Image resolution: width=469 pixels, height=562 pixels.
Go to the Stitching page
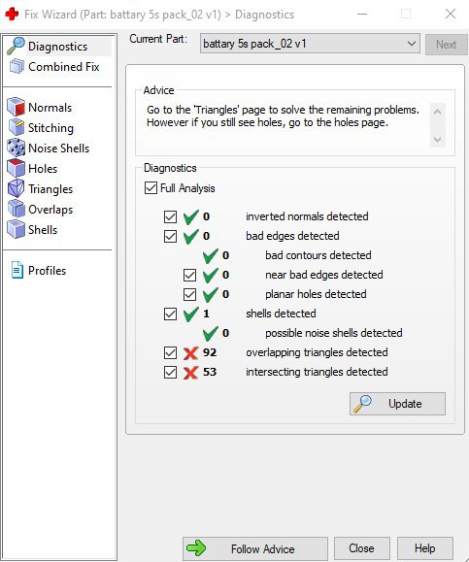pos(50,128)
